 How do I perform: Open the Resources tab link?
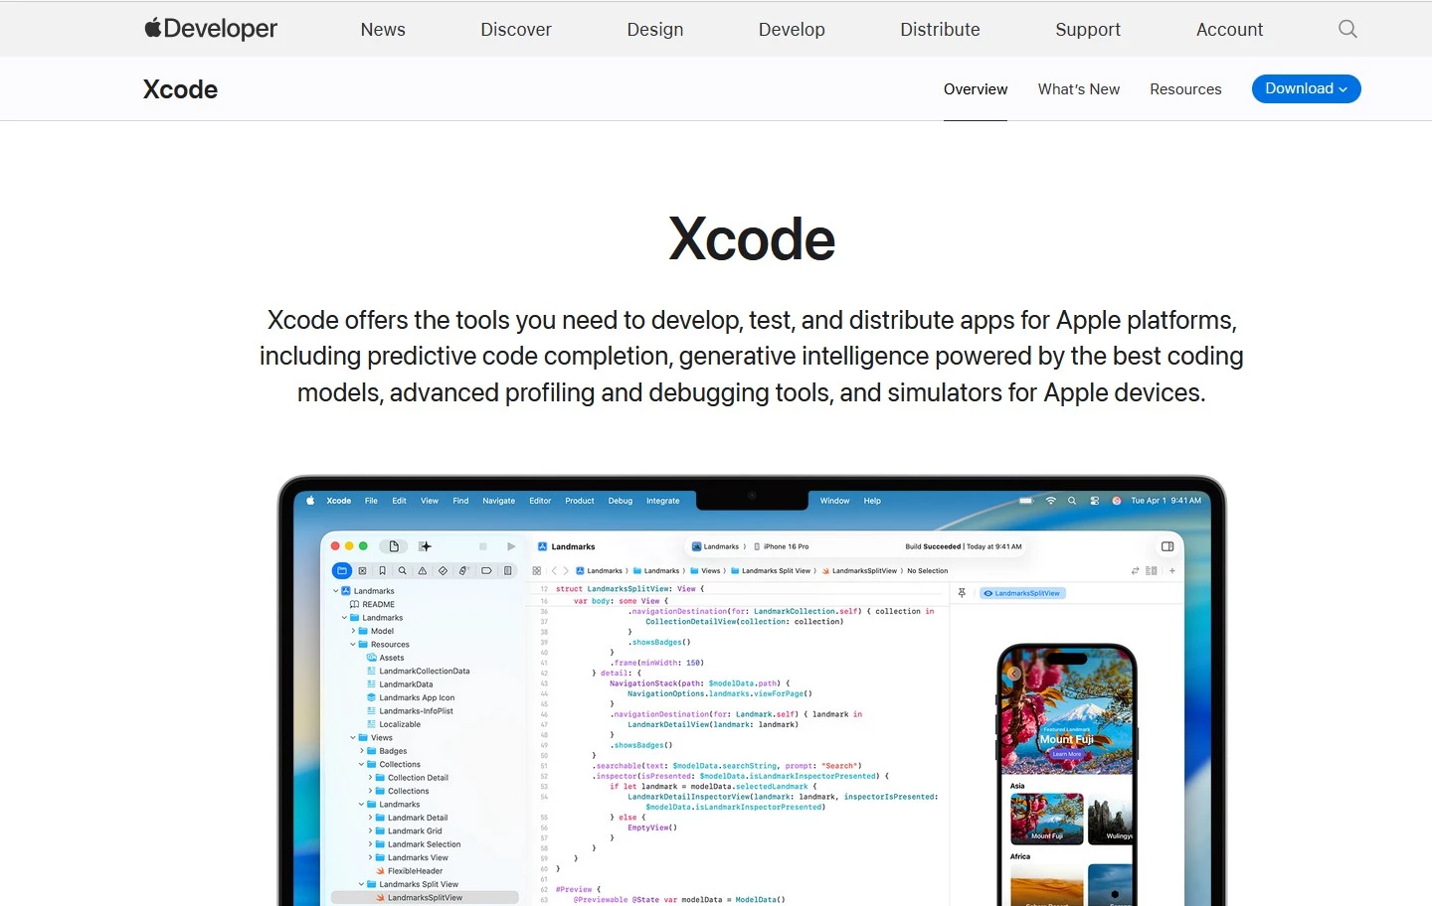pos(1185,89)
